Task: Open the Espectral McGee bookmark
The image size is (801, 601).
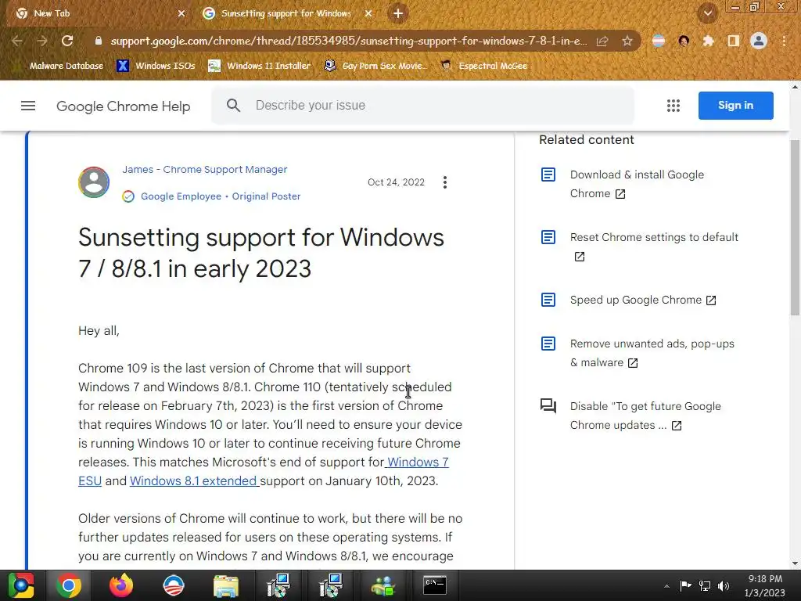Action: pos(484,66)
